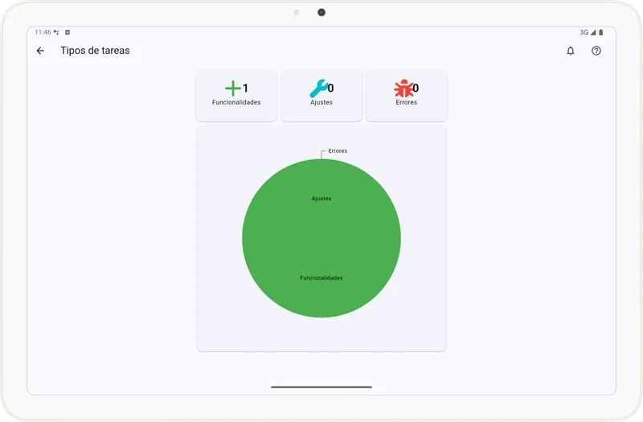Screen dimensions: 643x422
Task: Select the Errores card label
Action: (407, 103)
